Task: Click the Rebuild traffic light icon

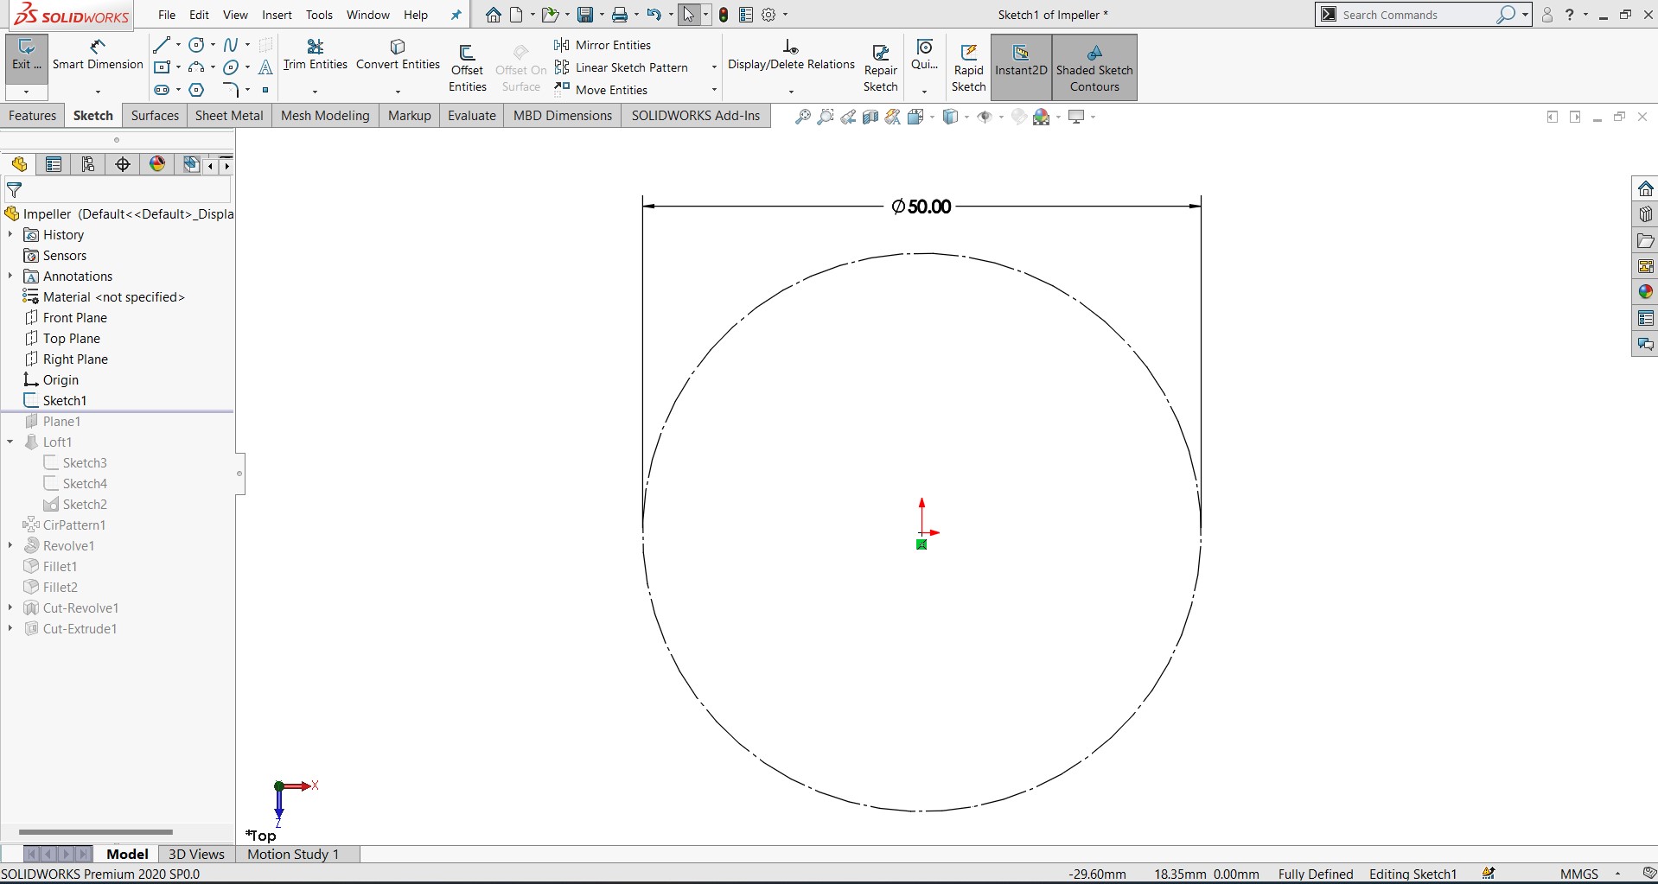Action: point(724,15)
